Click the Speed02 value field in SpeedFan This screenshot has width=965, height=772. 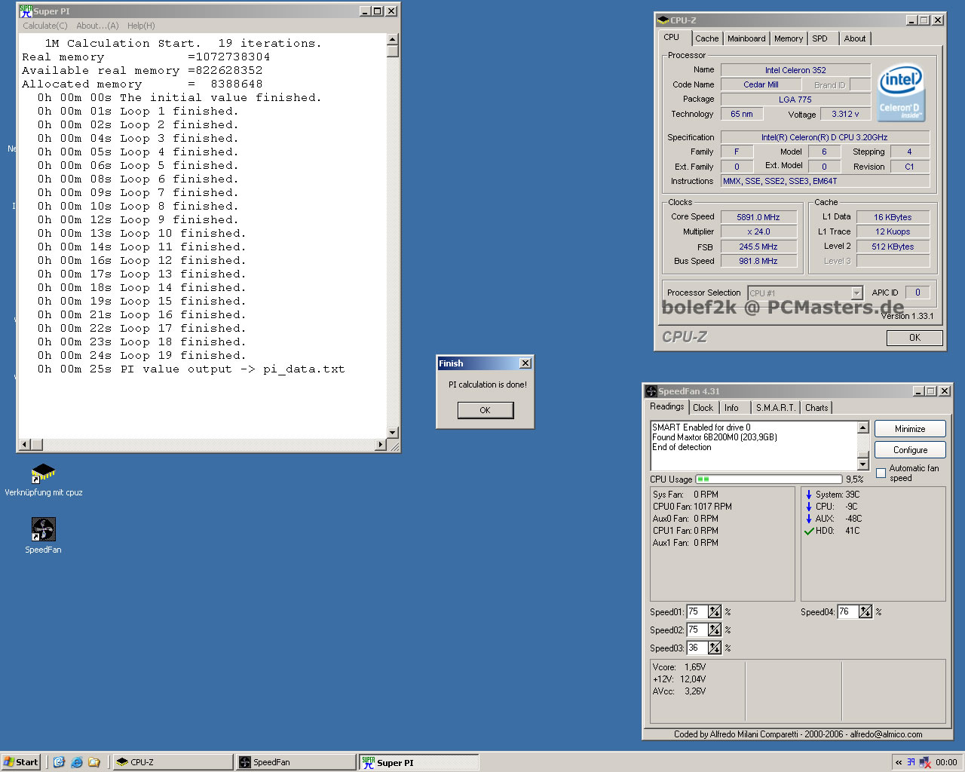[x=697, y=630]
